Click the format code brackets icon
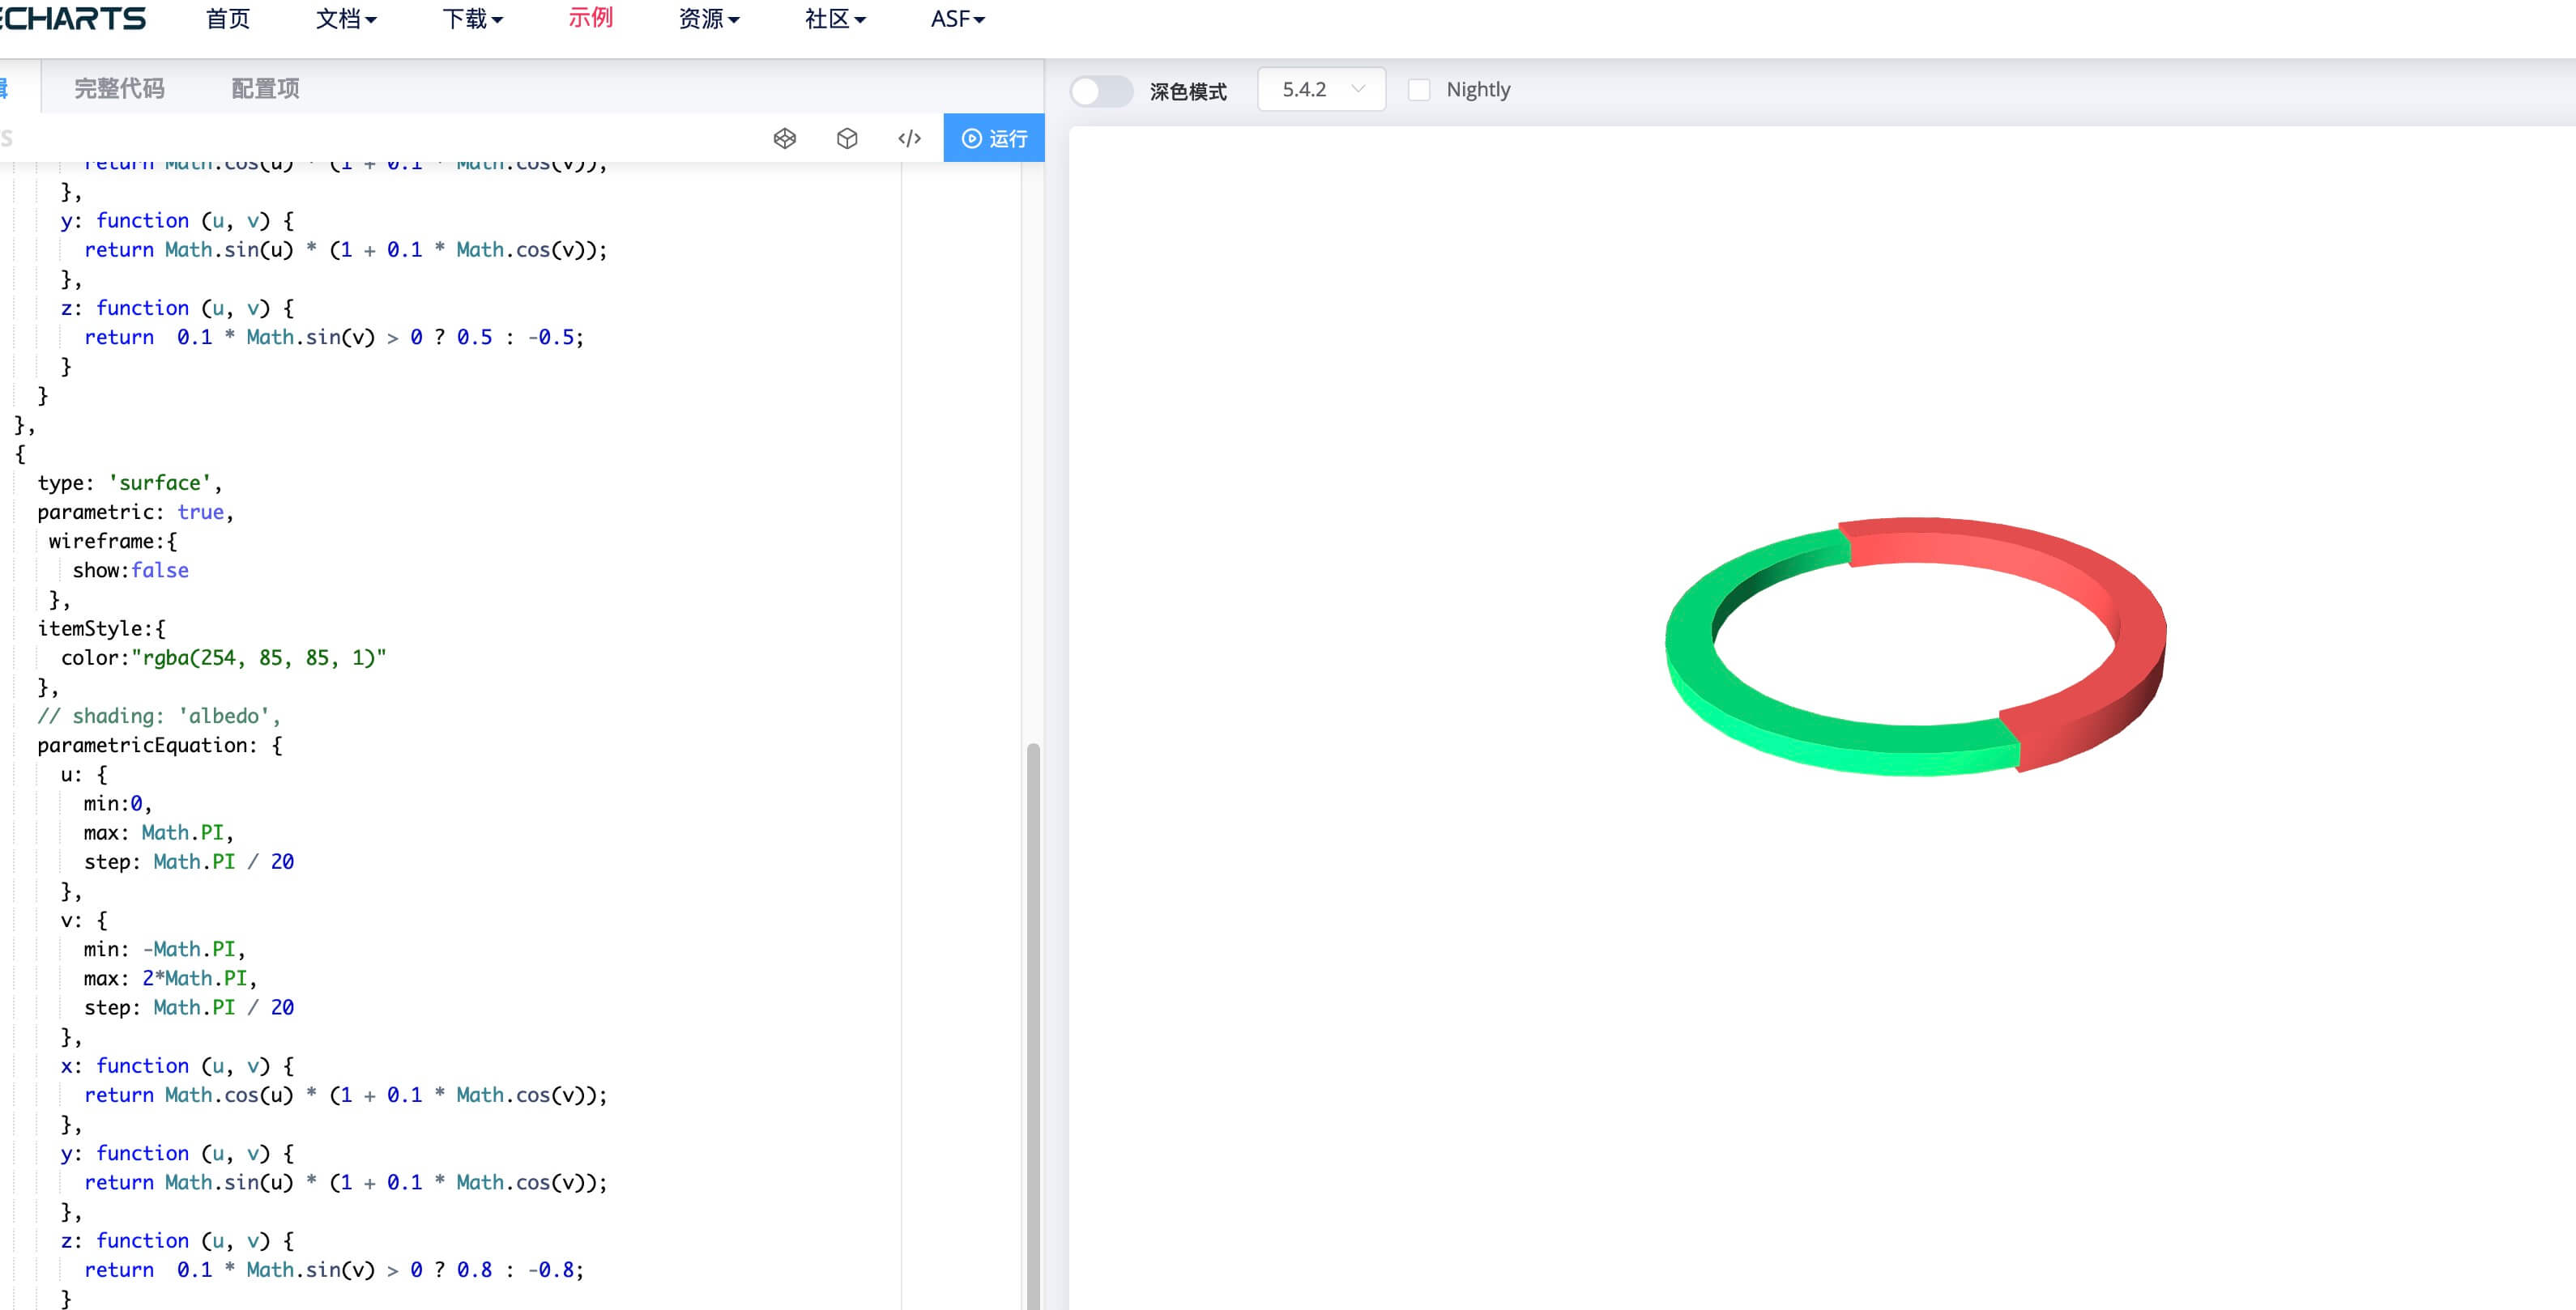 point(909,138)
